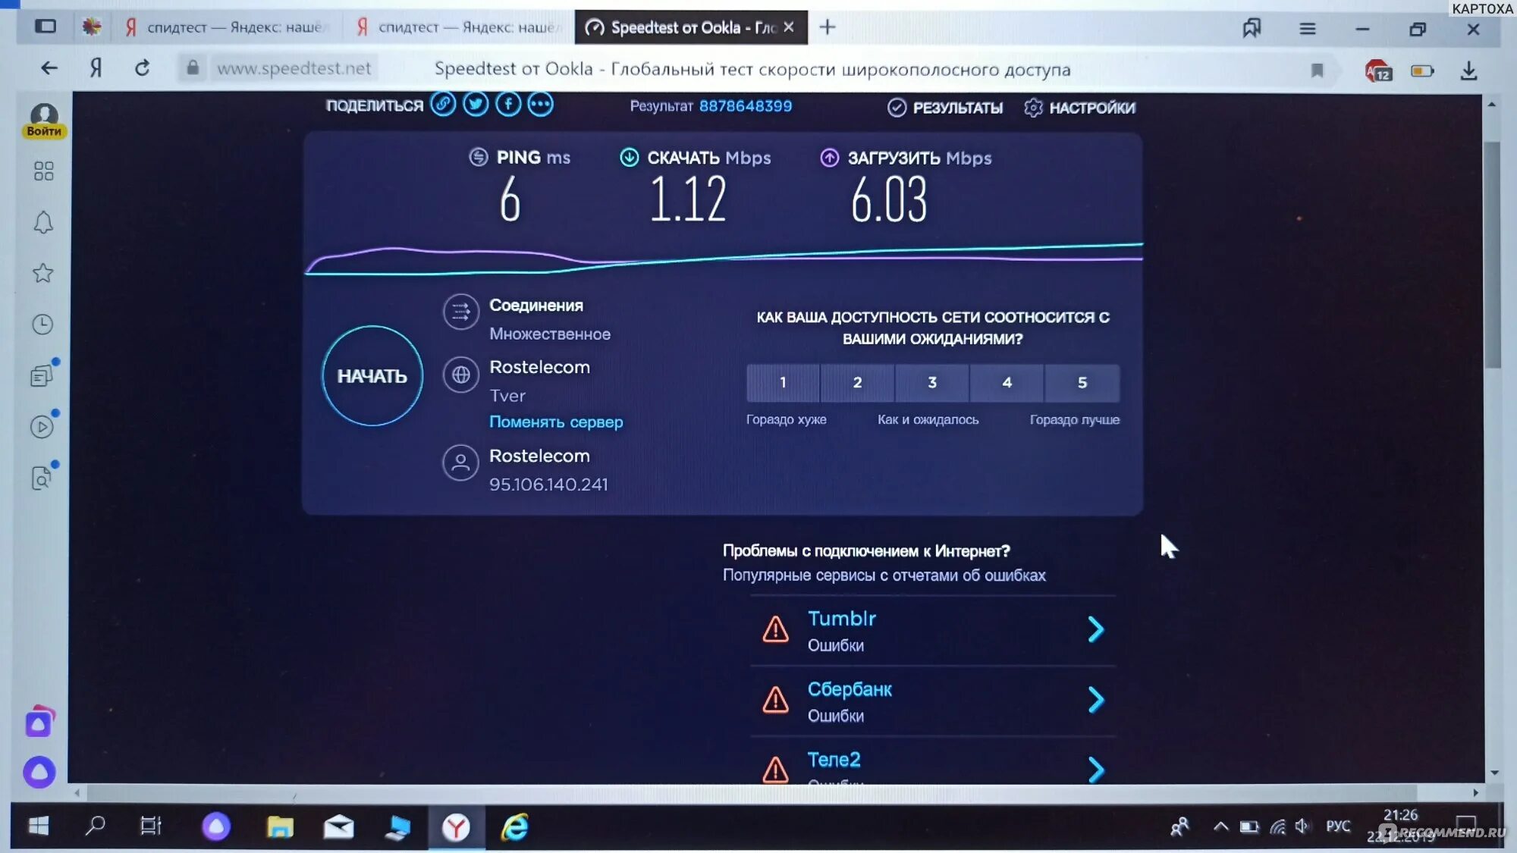Viewport: 1517px width, 853px height.
Task: Click the vertical page scrollbar
Action: [x=1493, y=255]
